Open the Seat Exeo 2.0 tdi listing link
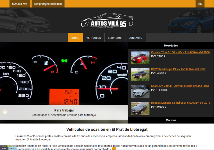214x150 pixels. click(180, 86)
